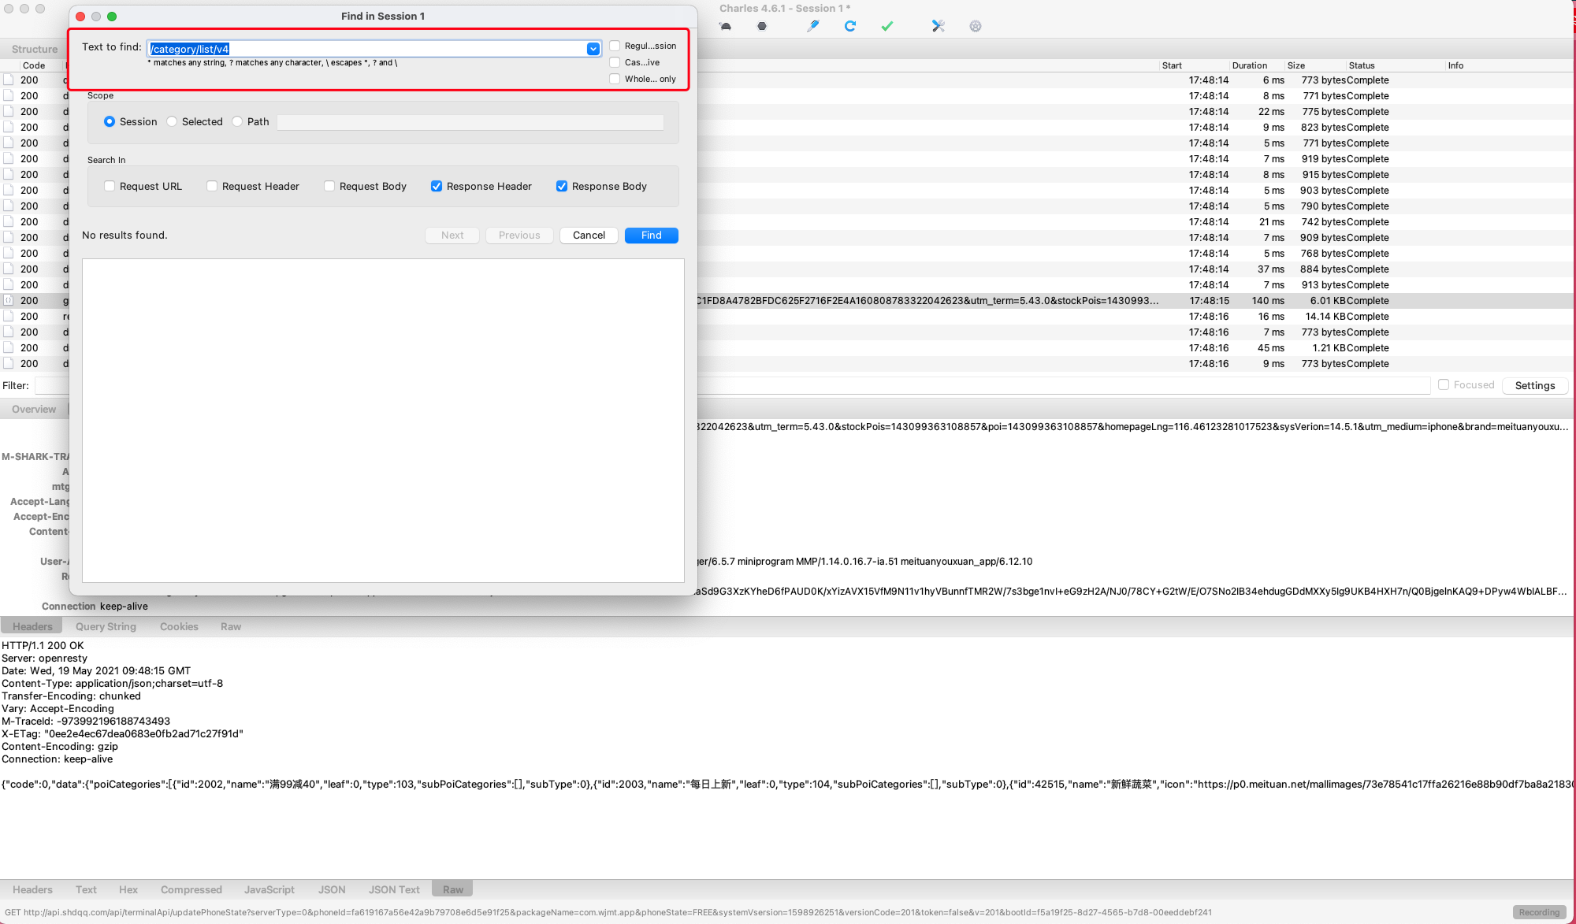The width and height of the screenshot is (1576, 924).
Task: Click the Charles throttling/speed icon
Action: pos(725,27)
